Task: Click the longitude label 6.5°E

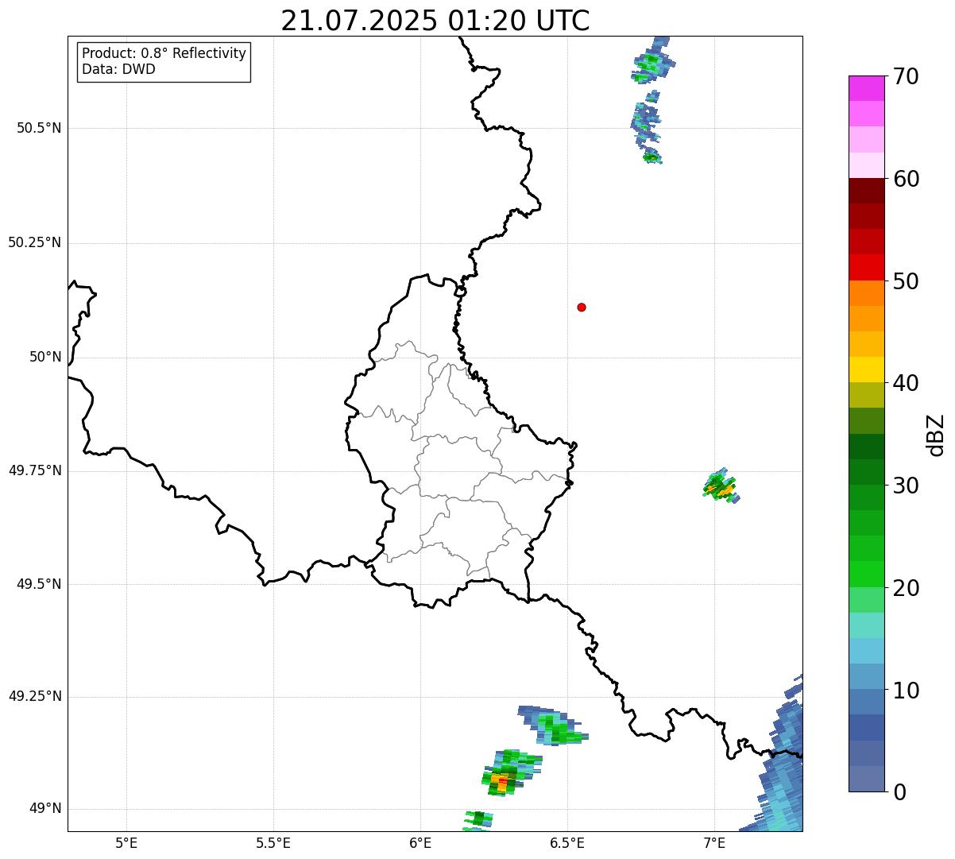Action: click(567, 842)
